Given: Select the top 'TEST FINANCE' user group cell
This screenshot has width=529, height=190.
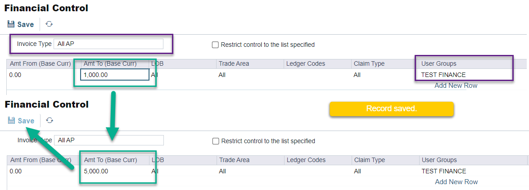Looking at the screenshot, I should 443,75.
